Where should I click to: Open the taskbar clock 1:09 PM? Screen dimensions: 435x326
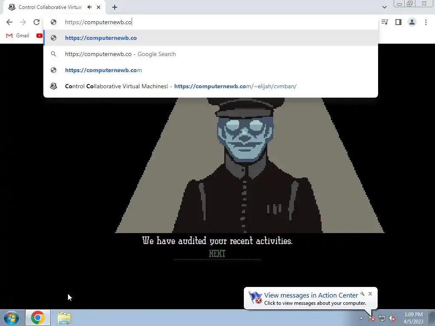[413, 318]
